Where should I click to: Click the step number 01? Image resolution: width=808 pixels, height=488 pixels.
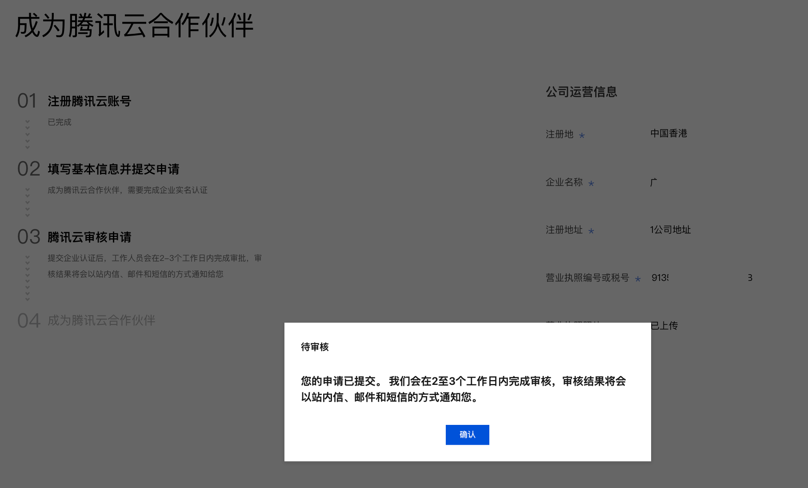[27, 101]
